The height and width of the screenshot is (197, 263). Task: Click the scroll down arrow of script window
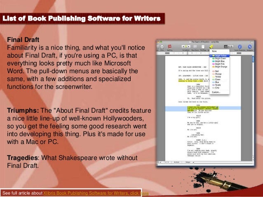(253, 160)
